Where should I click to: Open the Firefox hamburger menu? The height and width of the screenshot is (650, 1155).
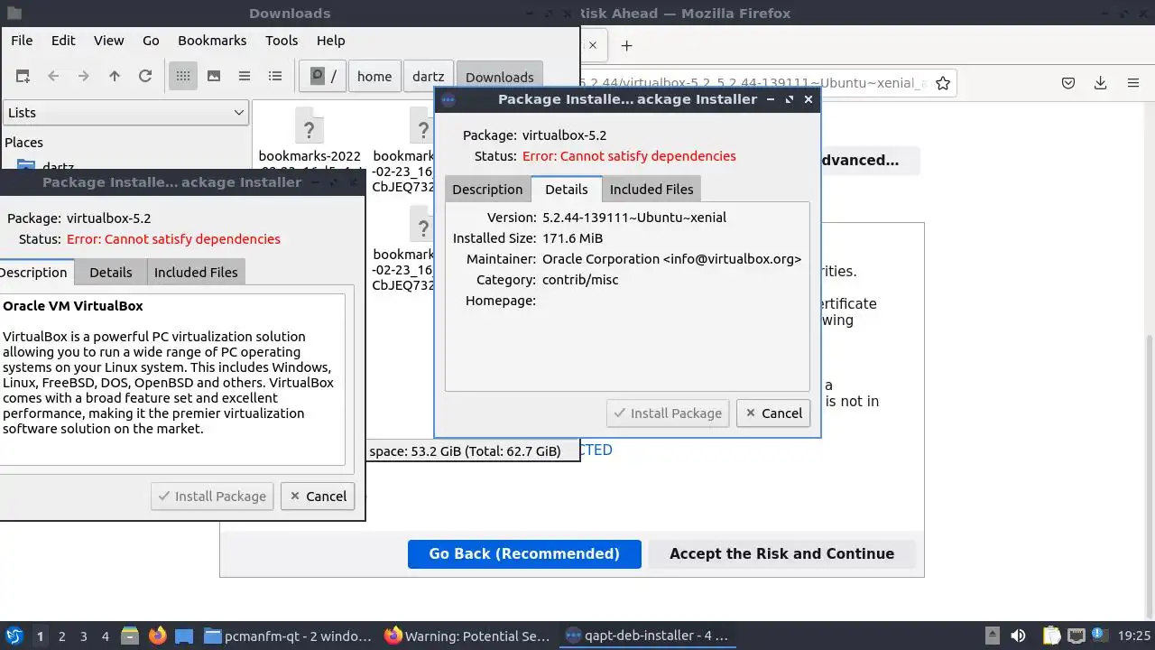[x=1133, y=83]
